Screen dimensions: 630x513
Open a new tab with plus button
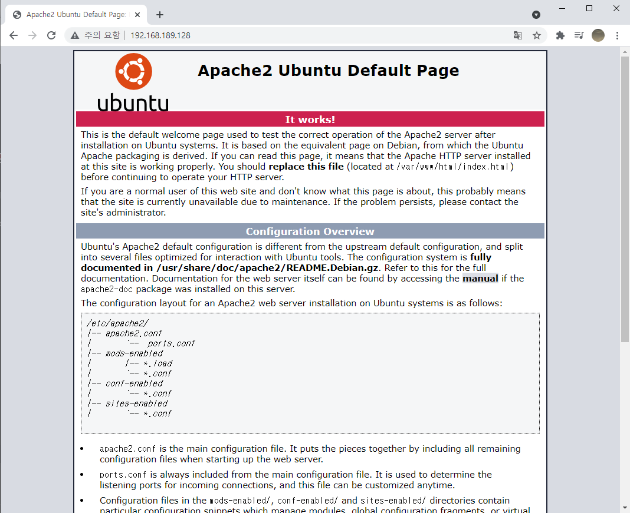(x=160, y=15)
